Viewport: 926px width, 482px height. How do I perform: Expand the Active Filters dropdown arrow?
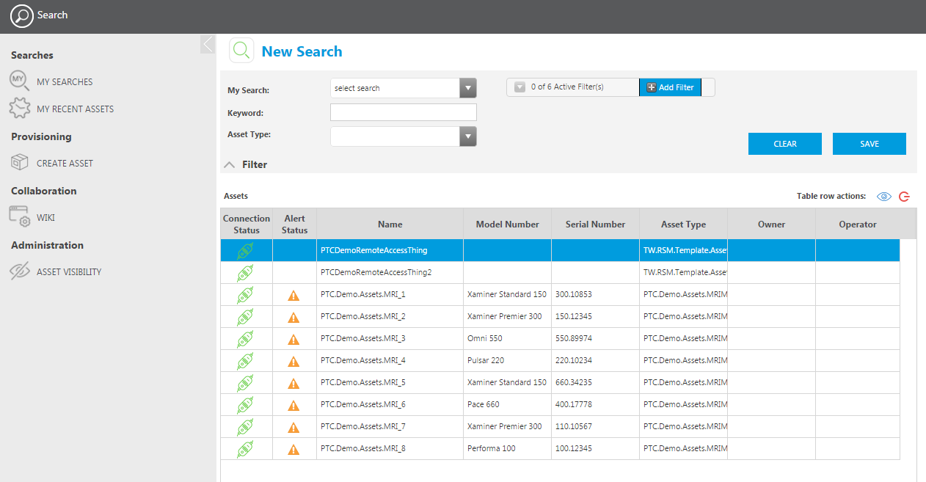(519, 87)
